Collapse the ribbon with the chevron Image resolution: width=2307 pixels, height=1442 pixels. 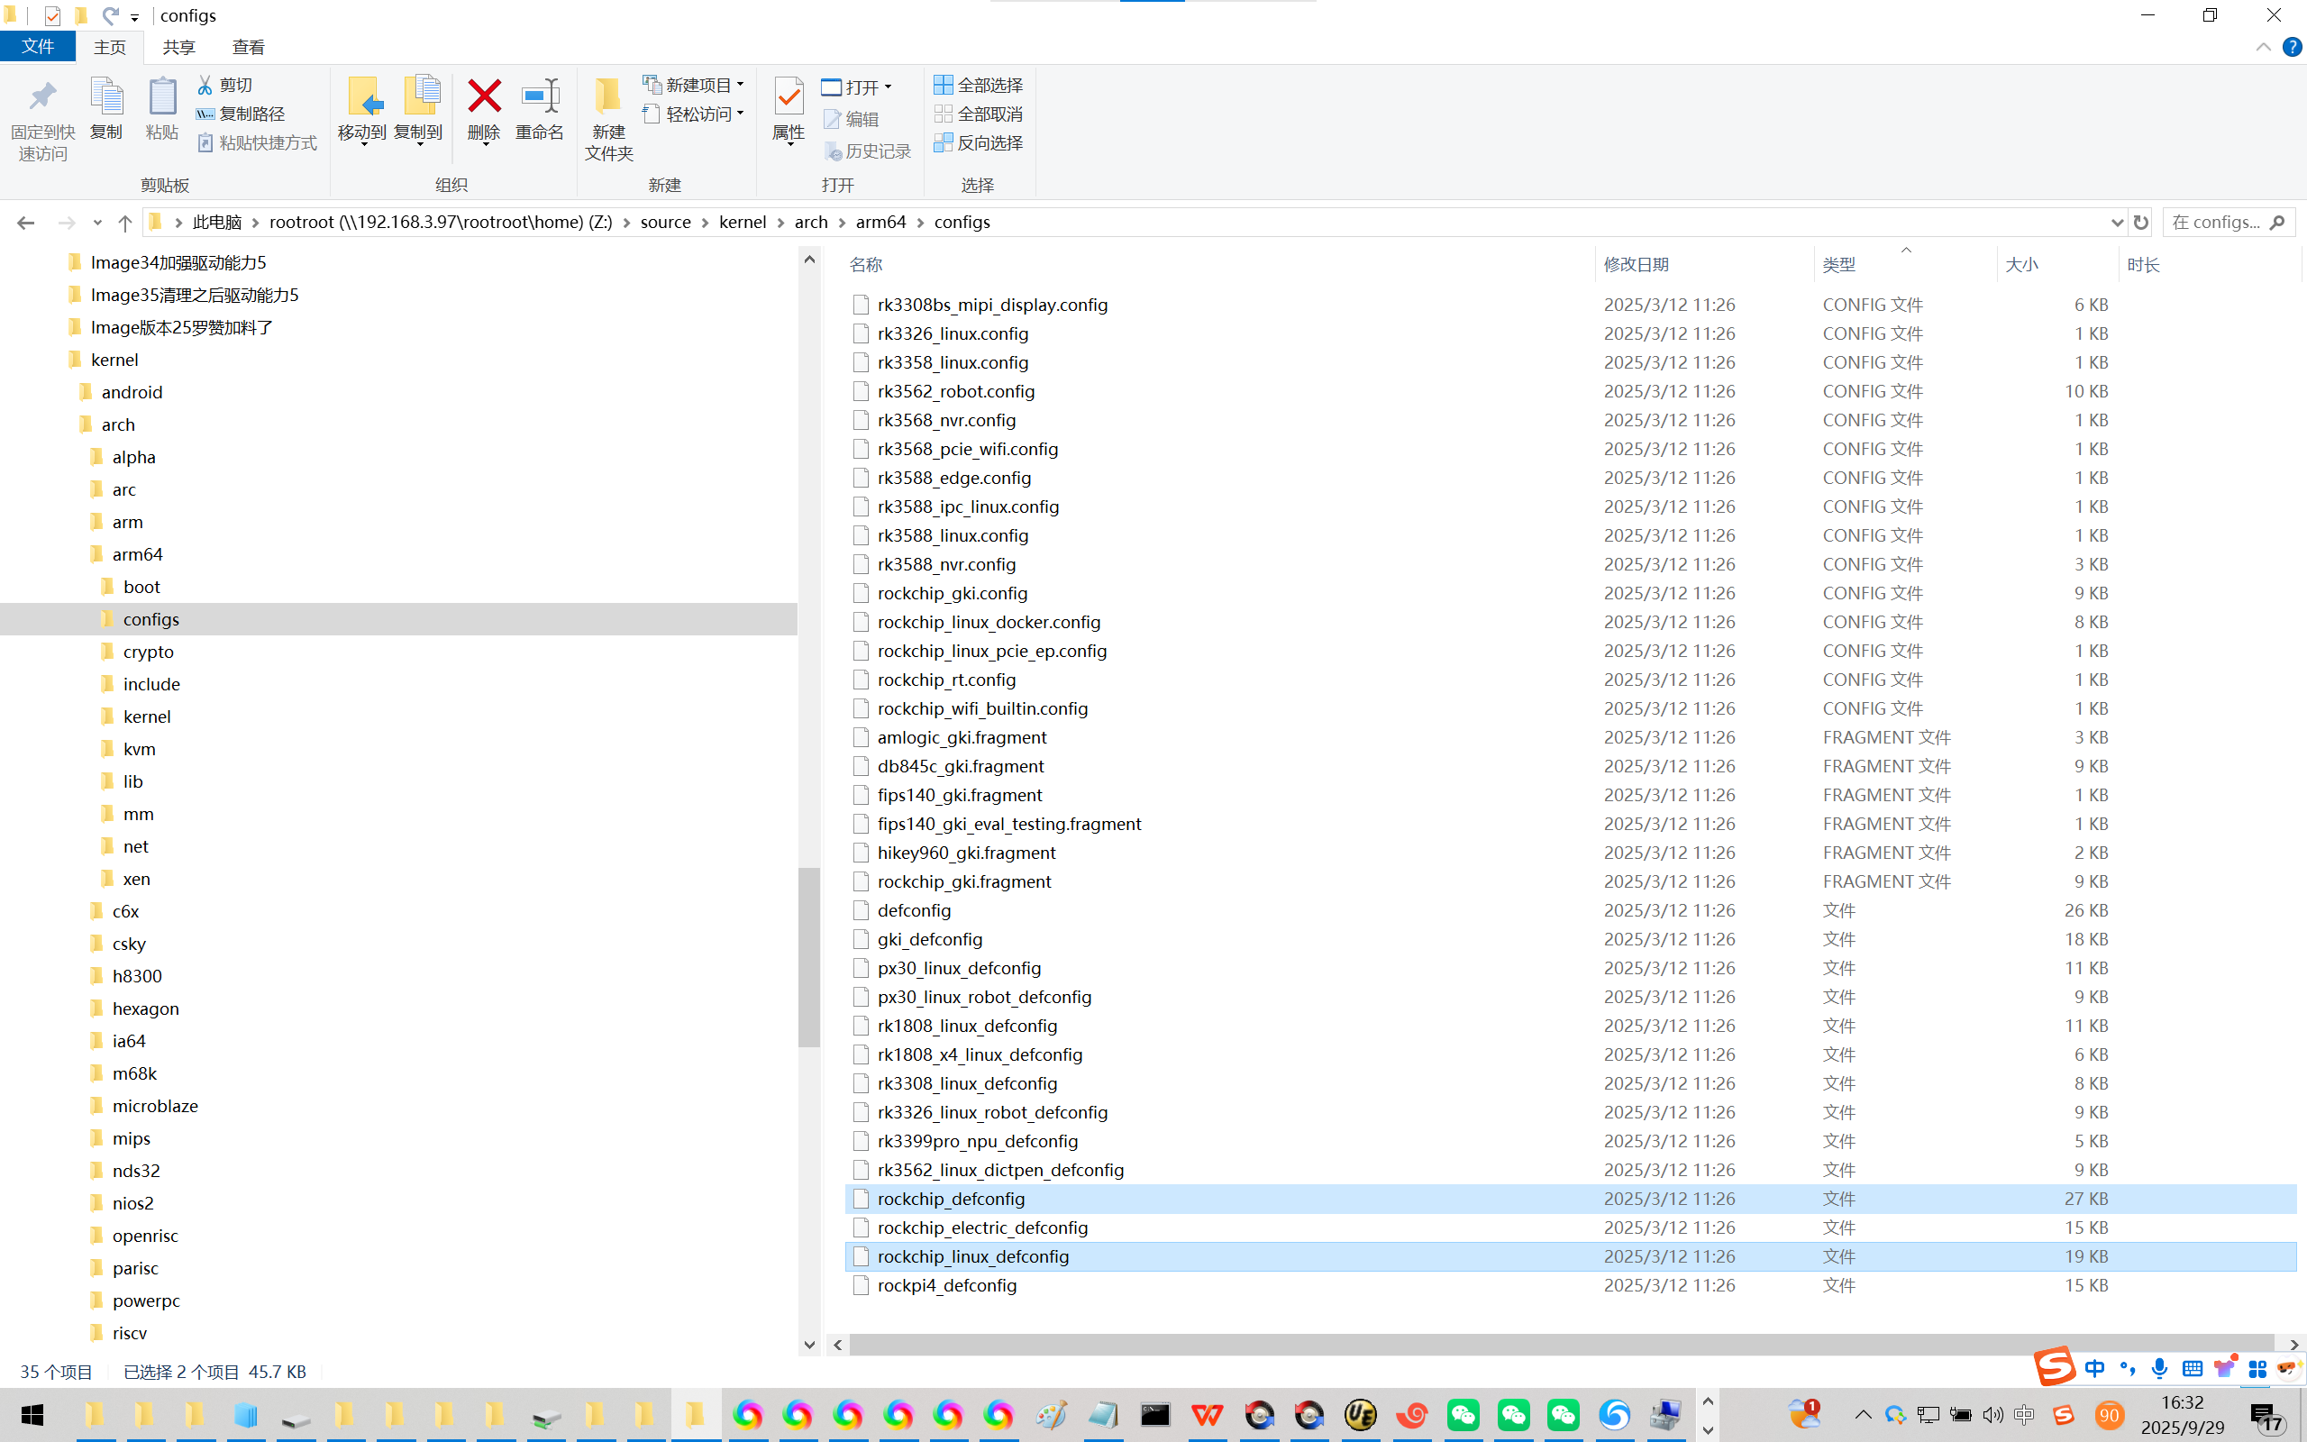(2263, 47)
